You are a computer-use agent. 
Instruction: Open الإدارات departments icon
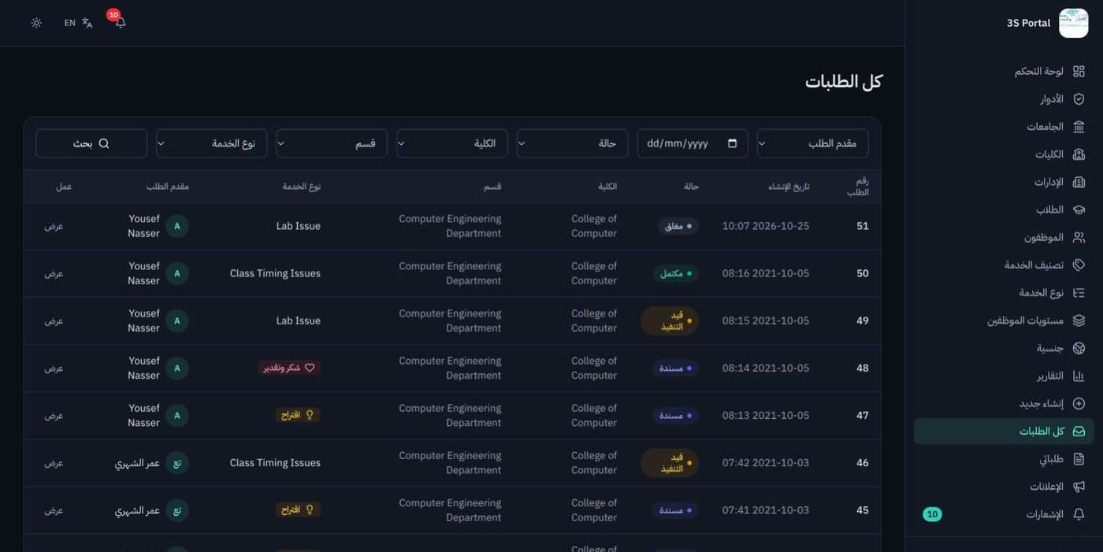point(1079,182)
